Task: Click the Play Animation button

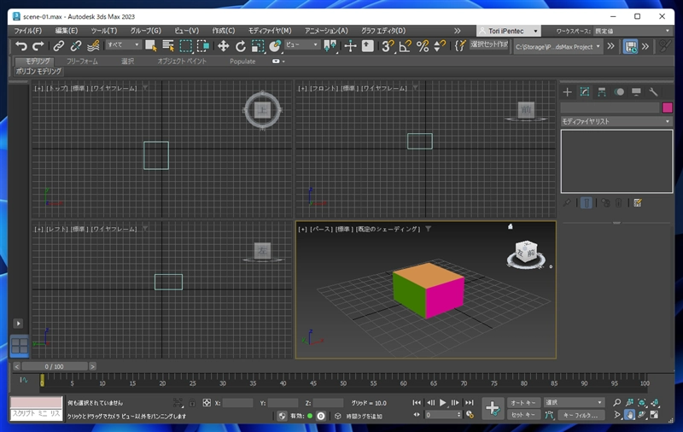Action: (443, 403)
